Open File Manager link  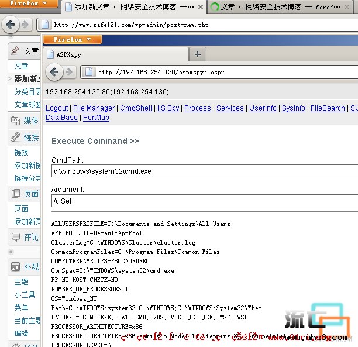94,108
